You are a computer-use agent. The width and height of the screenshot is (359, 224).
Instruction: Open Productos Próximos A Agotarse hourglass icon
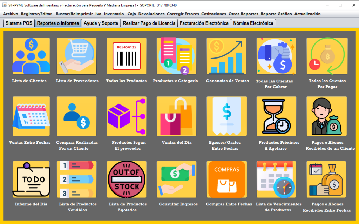(x=276, y=116)
